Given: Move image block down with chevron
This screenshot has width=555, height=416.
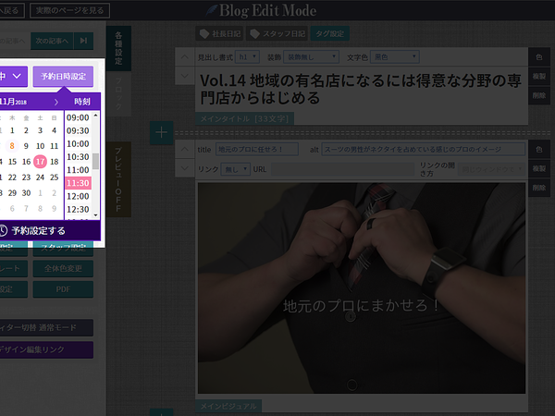Looking at the screenshot, I should click(185, 168).
